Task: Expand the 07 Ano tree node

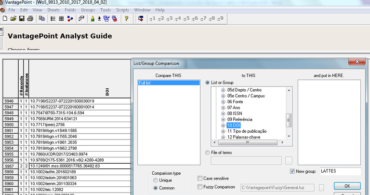Action: (x=223, y=108)
